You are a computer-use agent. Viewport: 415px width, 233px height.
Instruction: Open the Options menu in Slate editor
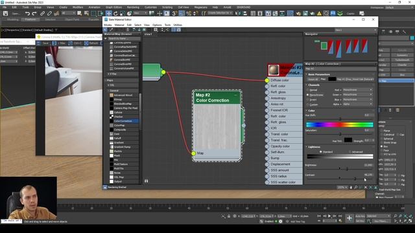(x=157, y=25)
